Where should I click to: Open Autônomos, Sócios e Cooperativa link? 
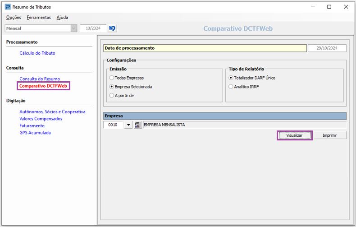click(52, 112)
